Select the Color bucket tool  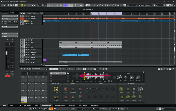118,5
